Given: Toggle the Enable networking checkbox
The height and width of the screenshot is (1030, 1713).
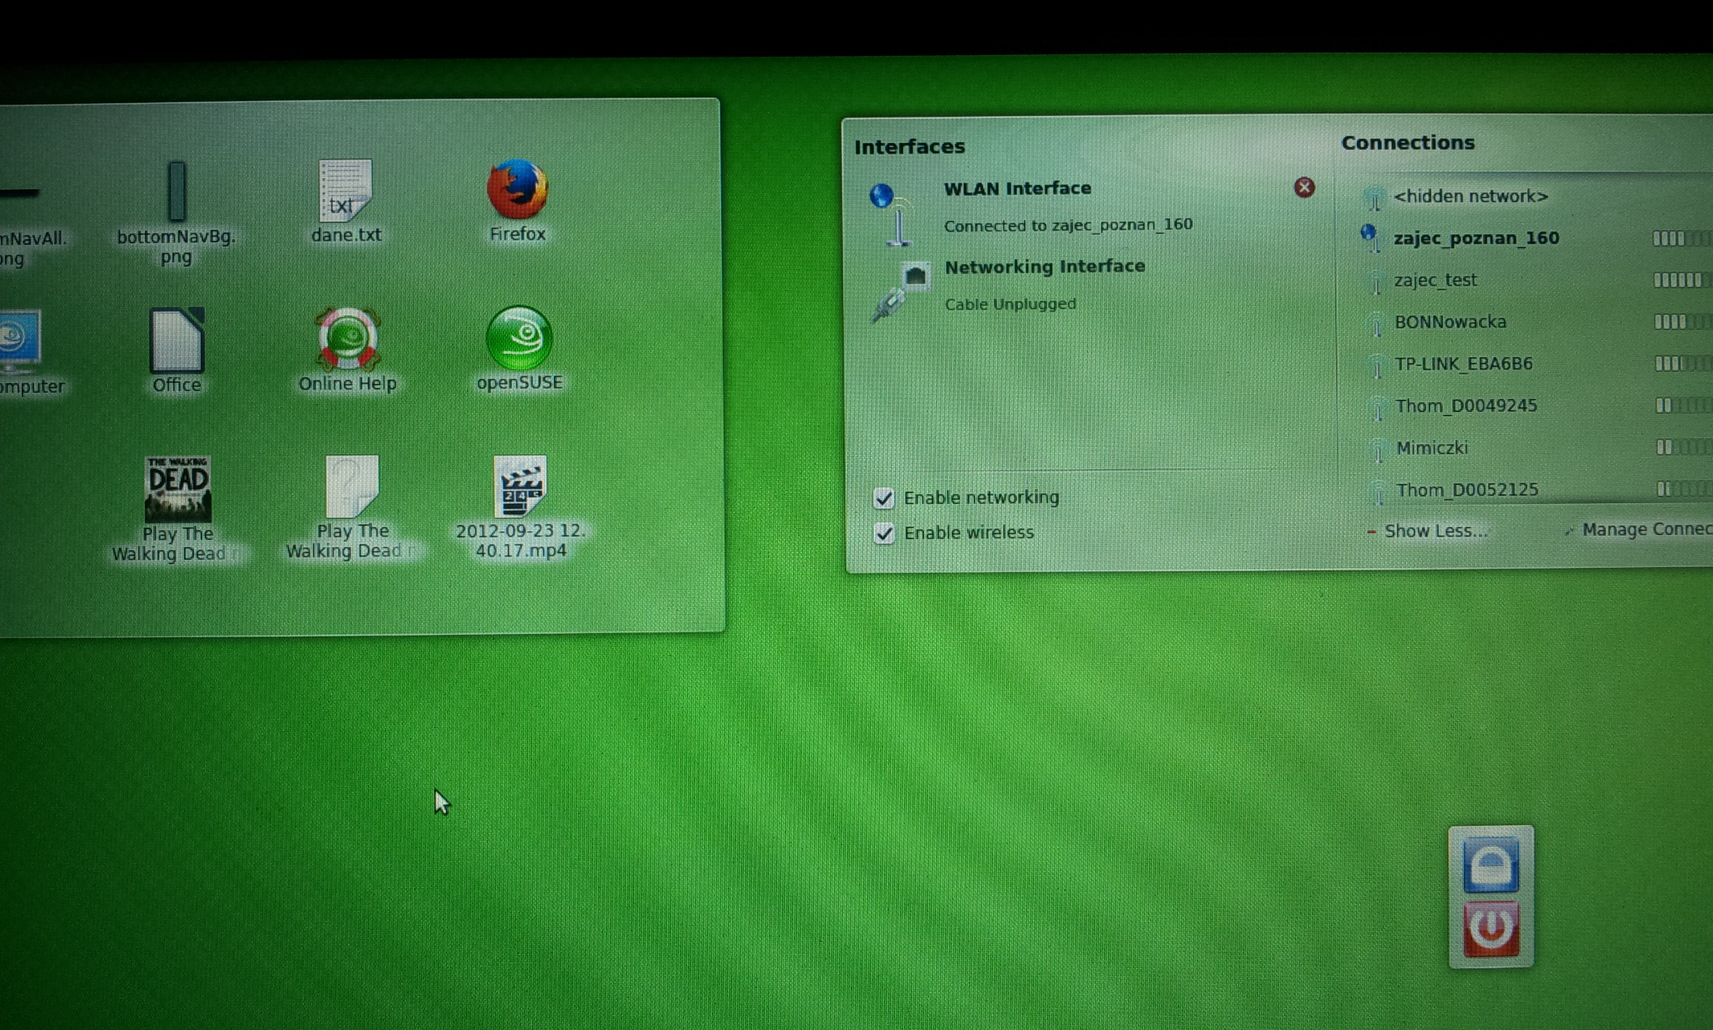Looking at the screenshot, I should click(x=884, y=498).
